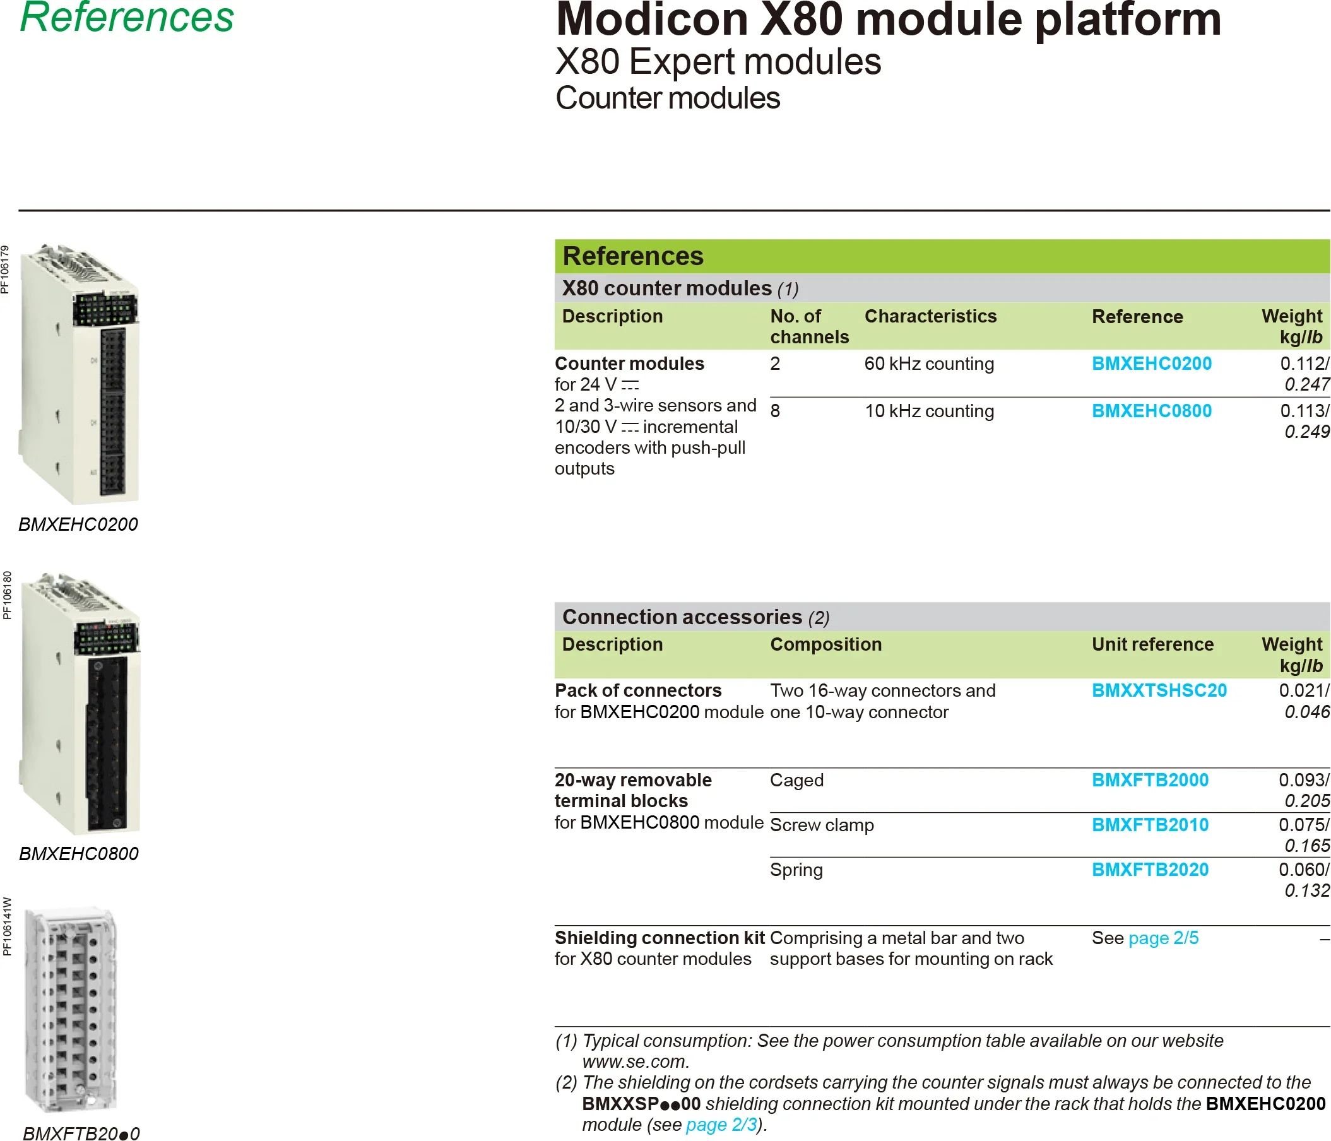
Task: Click the 'Unit reference' column header
Action: coord(1152,644)
